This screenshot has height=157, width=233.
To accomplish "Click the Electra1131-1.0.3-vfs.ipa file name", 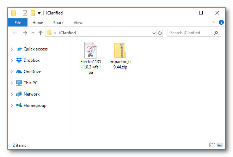I will click(91, 67).
